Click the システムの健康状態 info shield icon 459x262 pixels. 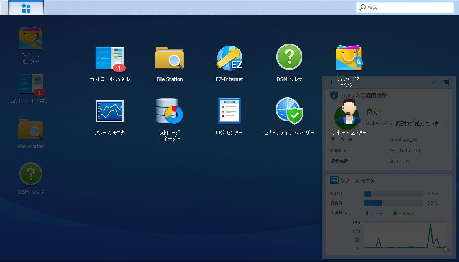pos(334,95)
